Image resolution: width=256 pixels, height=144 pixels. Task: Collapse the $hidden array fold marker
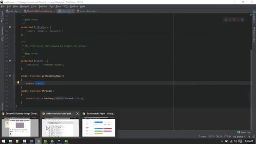click(x=14, y=61)
